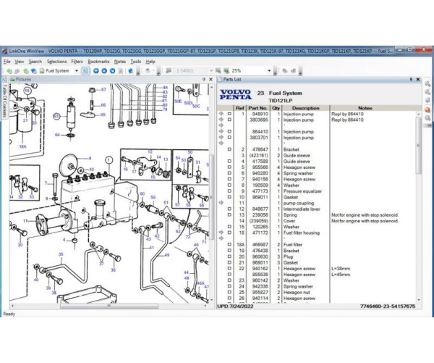This screenshot has height=363, width=434.
Task: Click the link arrow beside part 471172
Action: (x=221, y=233)
